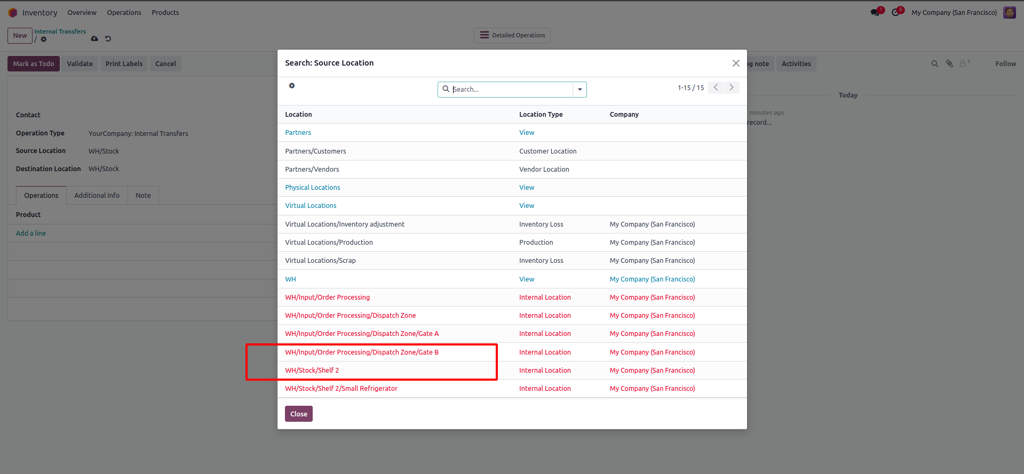Screen dimensions: 1024x474
Task: Open the Products menu
Action: pos(165,12)
